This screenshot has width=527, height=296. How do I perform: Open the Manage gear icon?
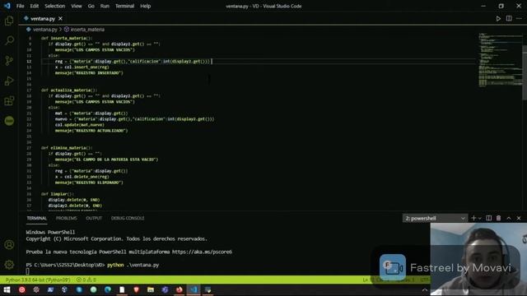coord(9,265)
